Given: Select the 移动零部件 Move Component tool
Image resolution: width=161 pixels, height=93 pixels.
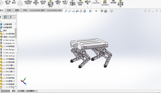Looking at the screenshot, I should [x=43, y=3].
